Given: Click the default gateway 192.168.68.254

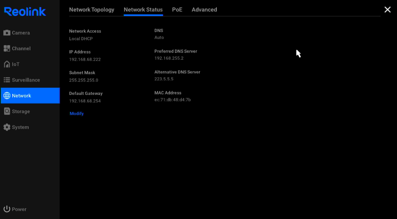Looking at the screenshot, I should 85,101.
